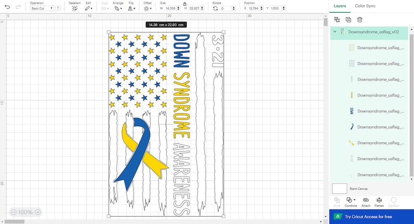
Task: Click the bottom-left selection corner handle
Action: (x=108, y=216)
